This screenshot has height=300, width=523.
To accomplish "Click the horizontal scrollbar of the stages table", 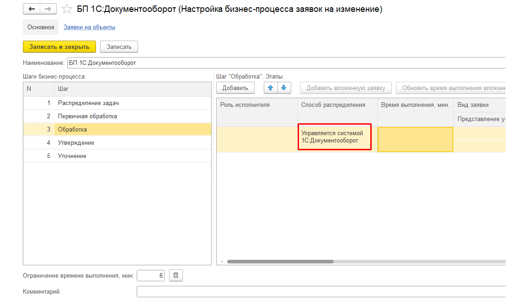I will (280, 262).
